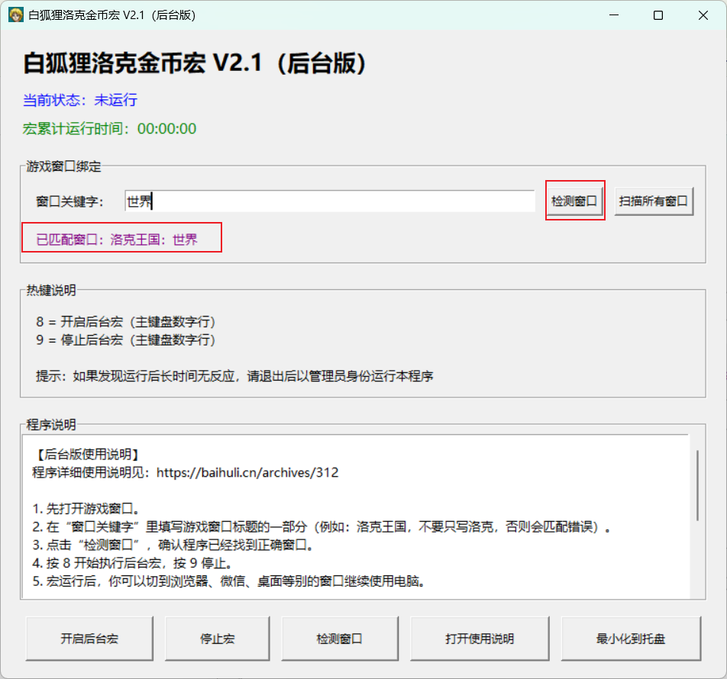Click 最小化到托盘 to hide to tray
Image resolution: width=727 pixels, height=679 pixels.
tap(630, 639)
